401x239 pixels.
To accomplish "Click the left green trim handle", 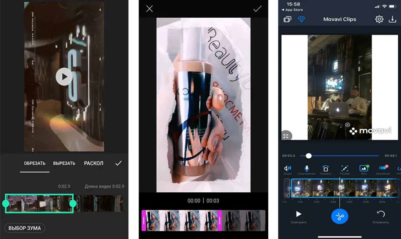I will (5, 203).
